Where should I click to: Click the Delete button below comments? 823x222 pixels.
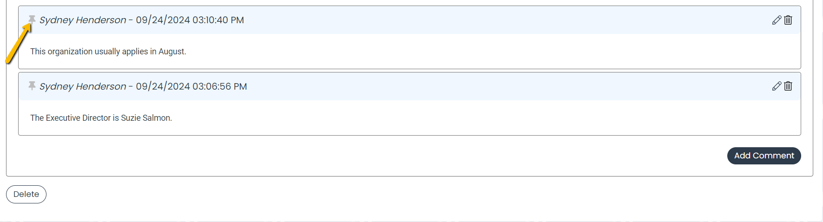[26, 194]
